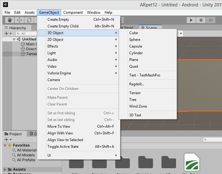Open the Help menu
This screenshot has height=174, width=222.
[108, 12]
